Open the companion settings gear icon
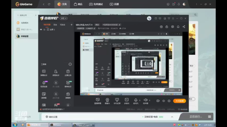The height and width of the screenshot is (127, 227). [169, 101]
